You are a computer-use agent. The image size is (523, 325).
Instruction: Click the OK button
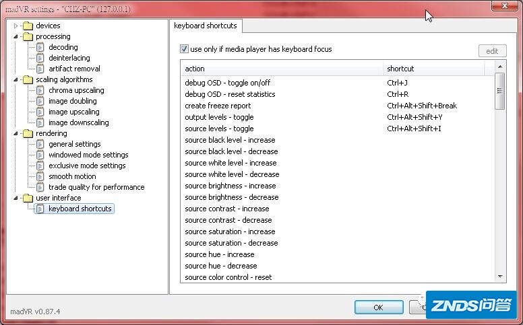click(x=379, y=308)
